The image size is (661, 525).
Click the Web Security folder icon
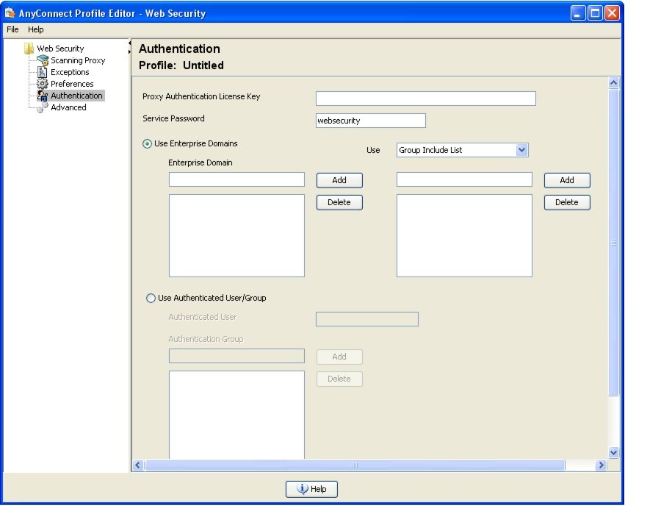pyautogui.click(x=29, y=49)
